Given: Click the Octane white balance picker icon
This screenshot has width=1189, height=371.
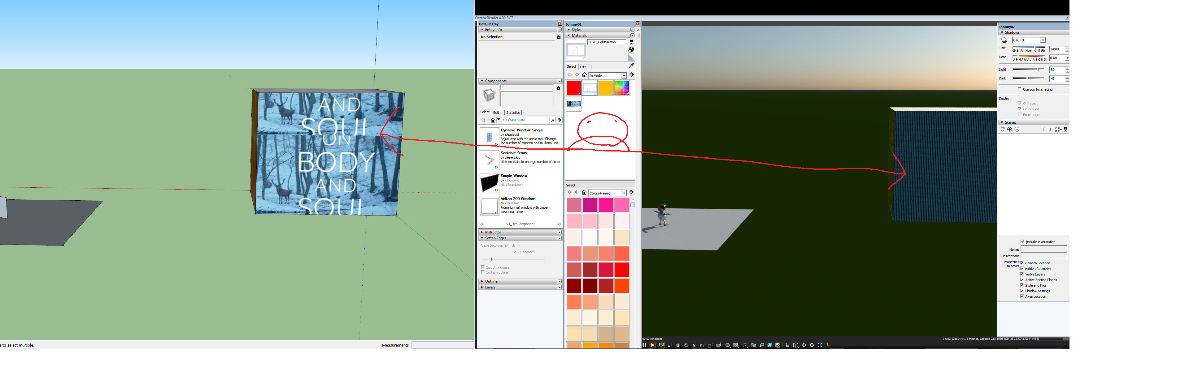Looking at the screenshot, I should tap(678, 345).
